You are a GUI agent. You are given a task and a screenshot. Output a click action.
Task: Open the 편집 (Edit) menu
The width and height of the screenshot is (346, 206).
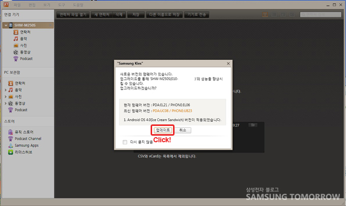tap(32, 5)
